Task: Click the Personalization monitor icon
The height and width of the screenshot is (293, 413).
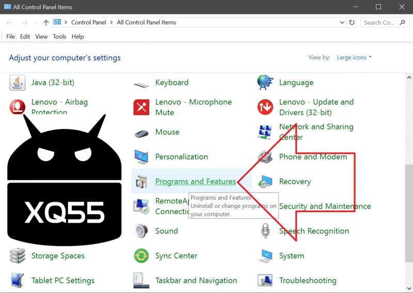Action: [x=141, y=157]
